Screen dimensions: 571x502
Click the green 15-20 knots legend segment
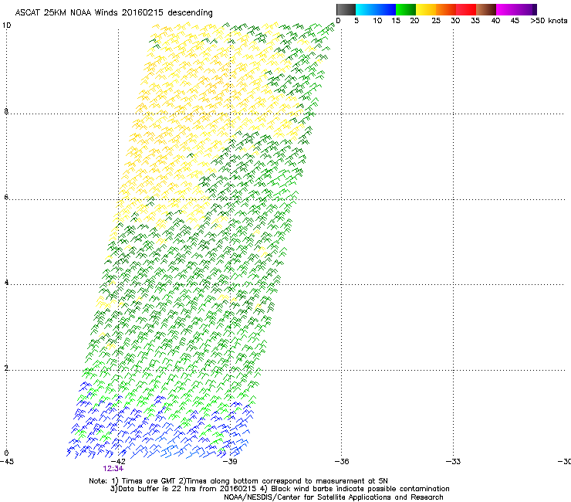406,9
